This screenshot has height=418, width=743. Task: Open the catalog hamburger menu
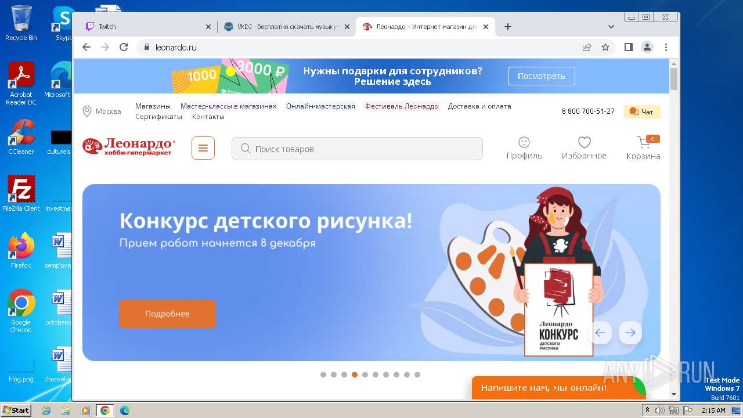pyautogui.click(x=203, y=148)
